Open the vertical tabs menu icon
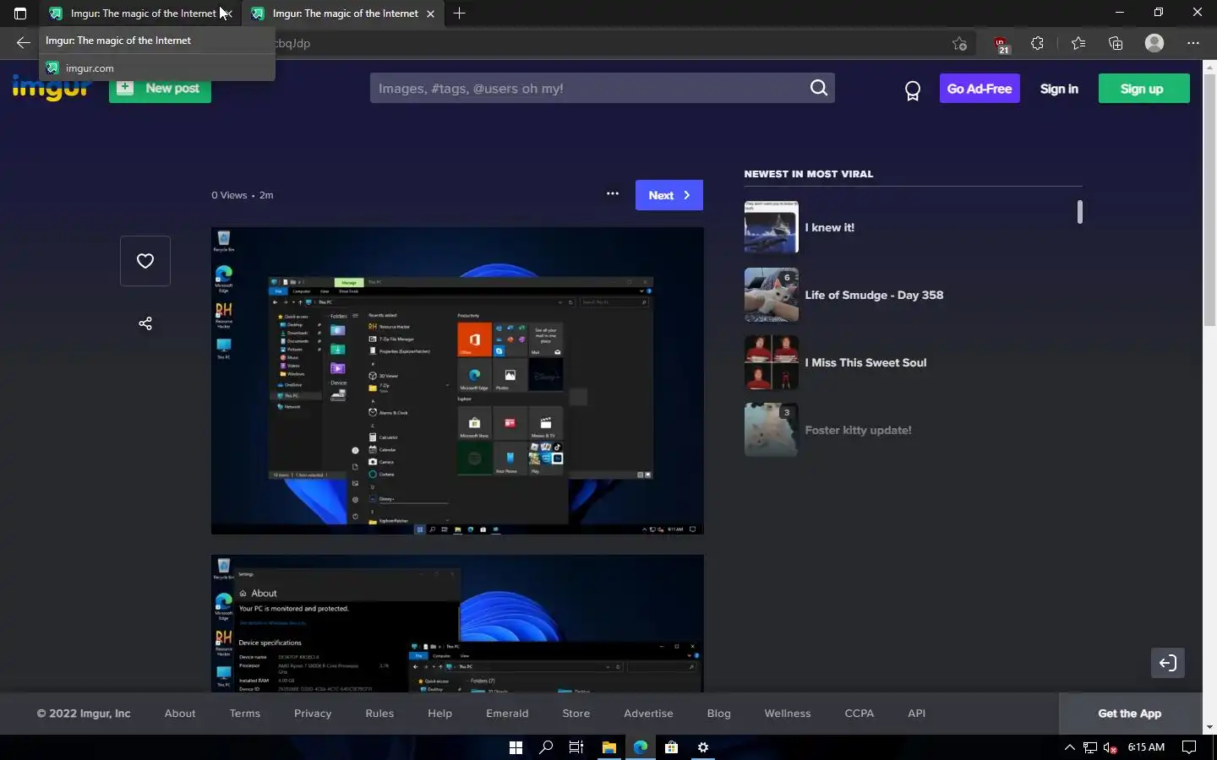Viewport: 1217px width, 760px height. [20, 14]
